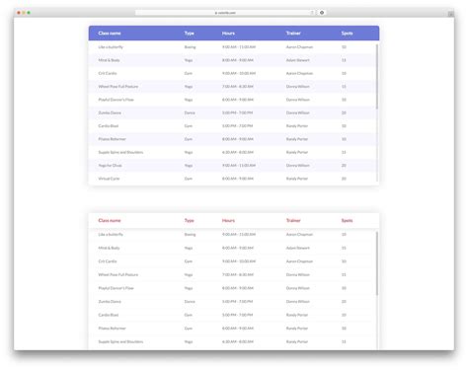This screenshot has width=468, height=370.
Task: Select 'Like a butterfly' in purple table
Action: click(111, 47)
